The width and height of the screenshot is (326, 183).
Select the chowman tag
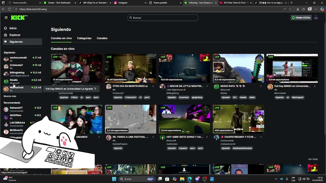[184, 97]
